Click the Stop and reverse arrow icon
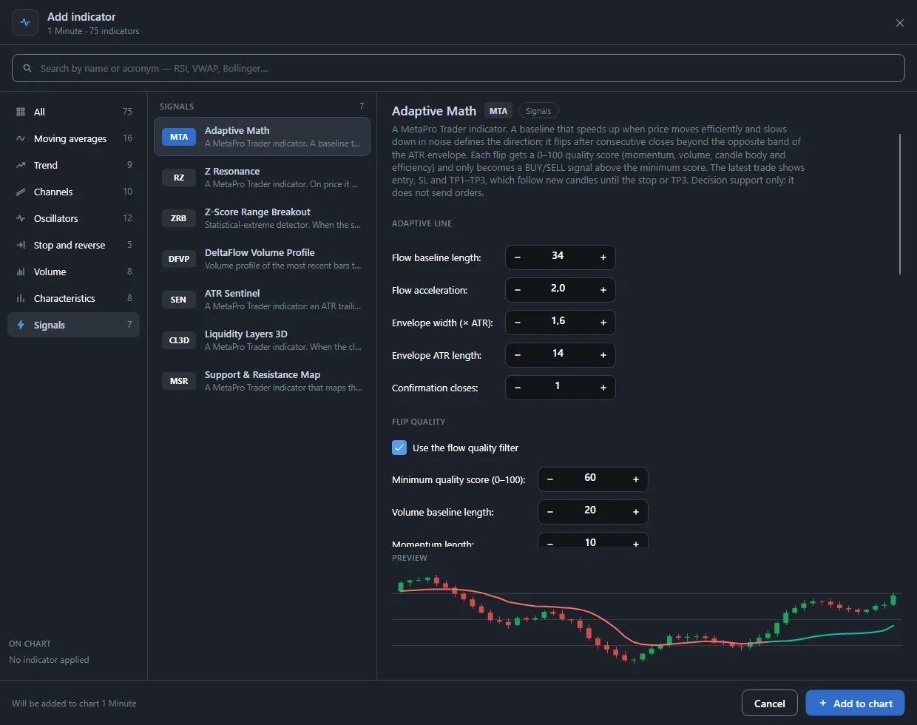The height and width of the screenshot is (725, 917). coord(21,245)
